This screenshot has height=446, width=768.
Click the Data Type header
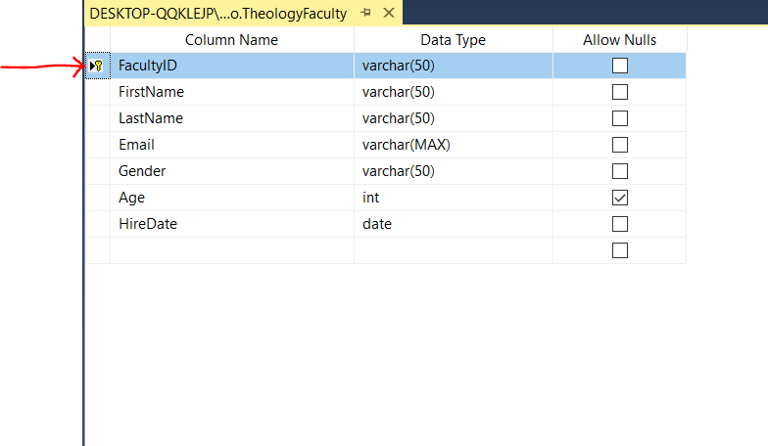click(453, 39)
